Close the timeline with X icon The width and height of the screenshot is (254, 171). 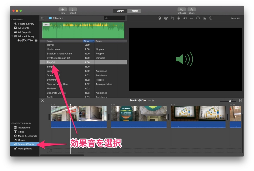click(x=42, y=101)
